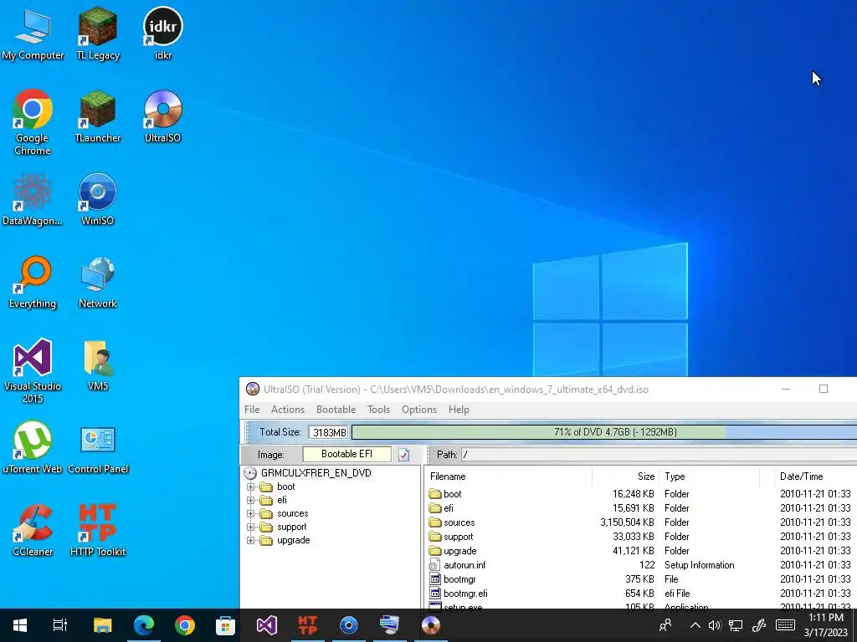The height and width of the screenshot is (642, 857).
Task: Sort file list by Filename column
Action: [508, 476]
